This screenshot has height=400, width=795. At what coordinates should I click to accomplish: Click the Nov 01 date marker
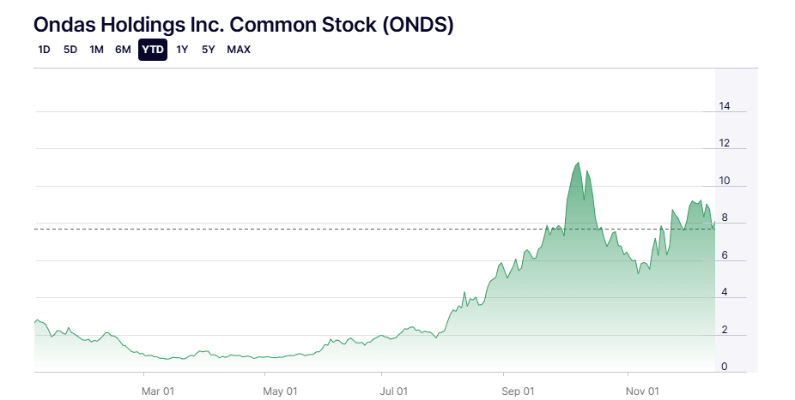(641, 391)
